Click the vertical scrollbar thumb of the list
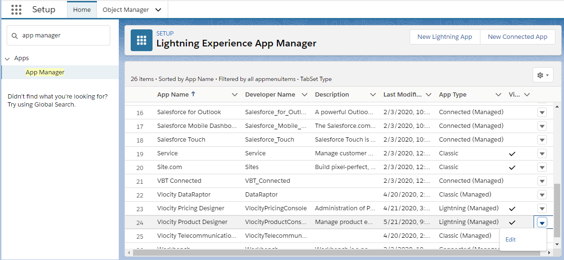This screenshot has height=260, width=564. [x=557, y=210]
